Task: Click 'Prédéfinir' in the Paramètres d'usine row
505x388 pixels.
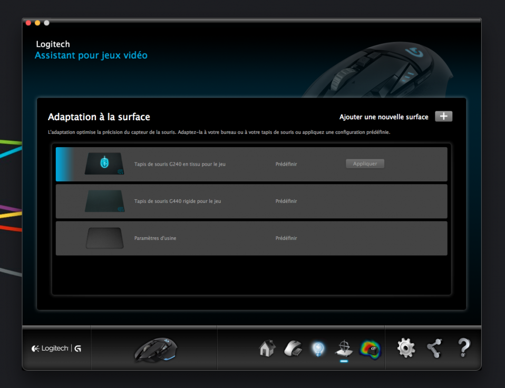Action: 286,238
